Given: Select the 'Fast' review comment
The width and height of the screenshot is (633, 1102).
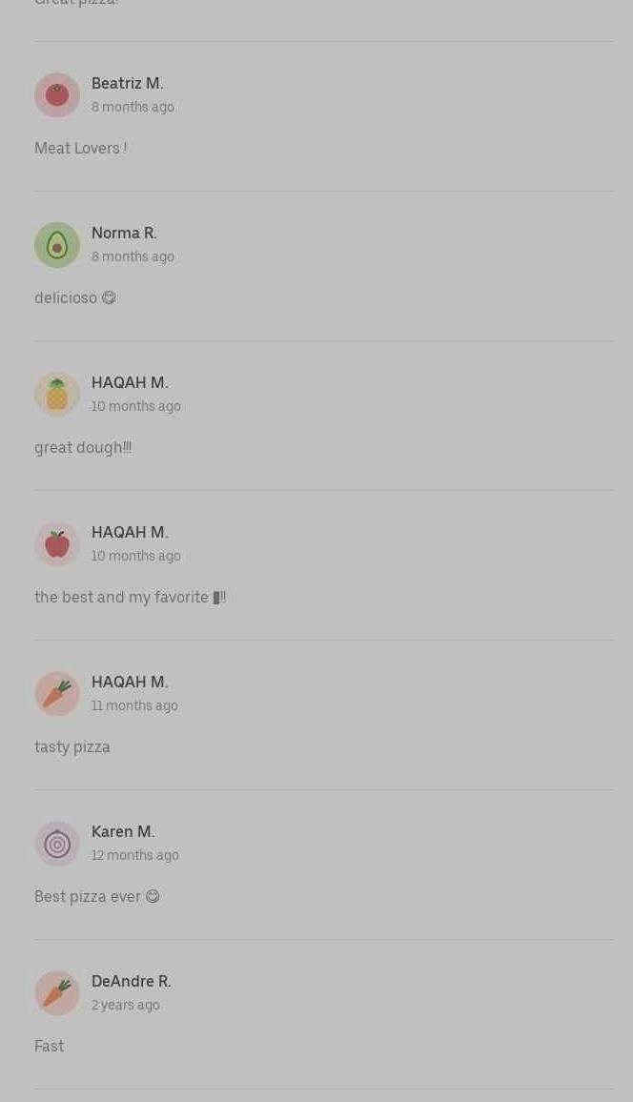Looking at the screenshot, I should coord(50,1047).
